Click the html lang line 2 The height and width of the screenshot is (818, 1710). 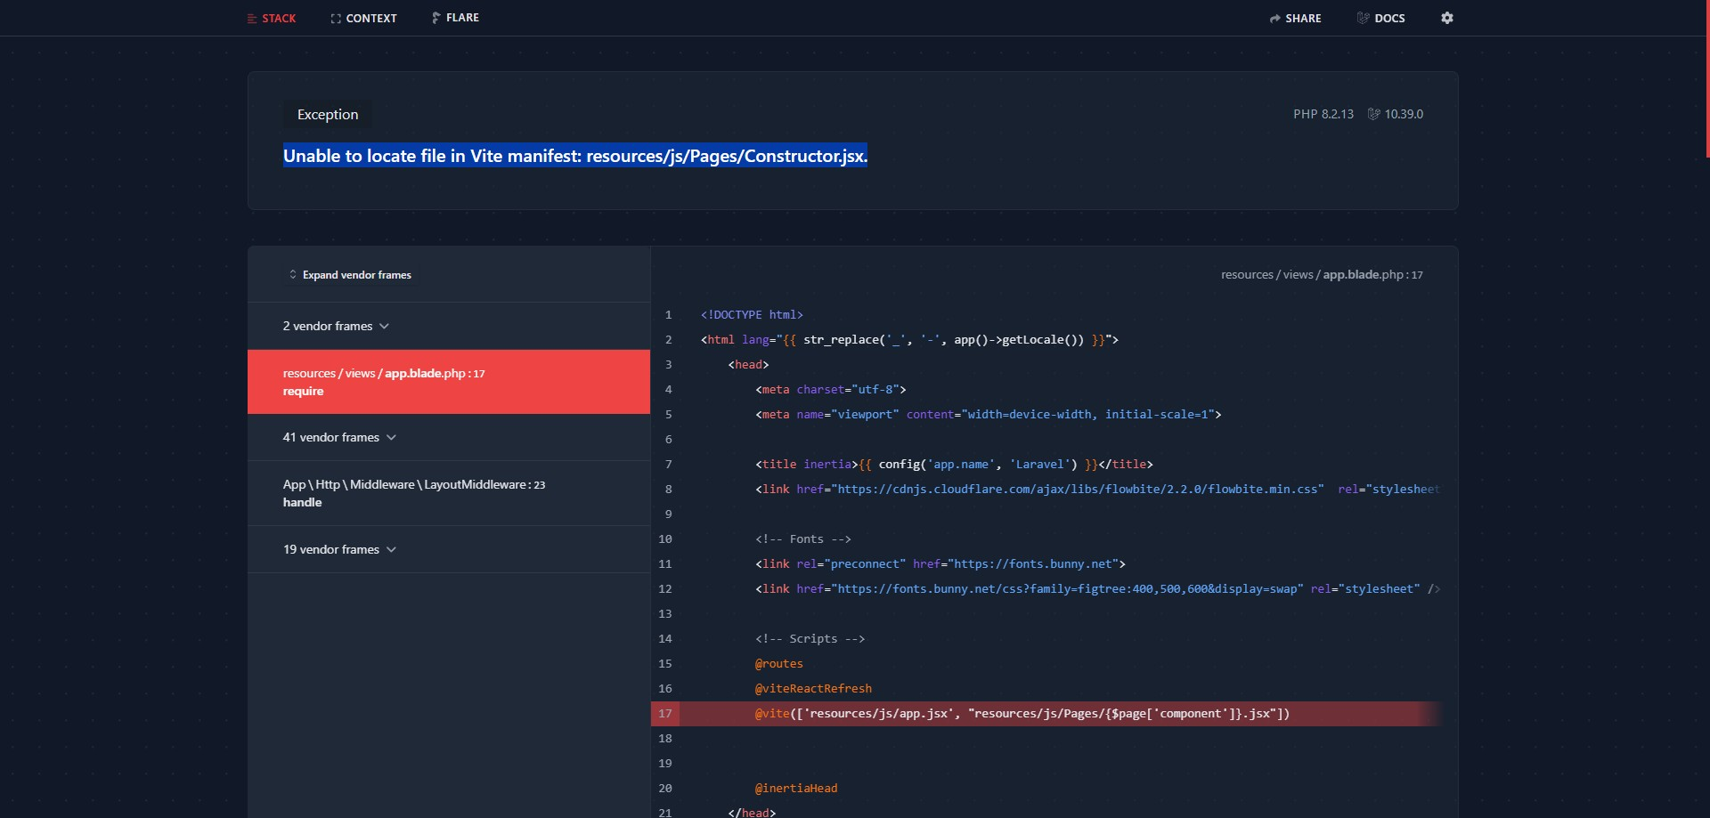(x=909, y=340)
